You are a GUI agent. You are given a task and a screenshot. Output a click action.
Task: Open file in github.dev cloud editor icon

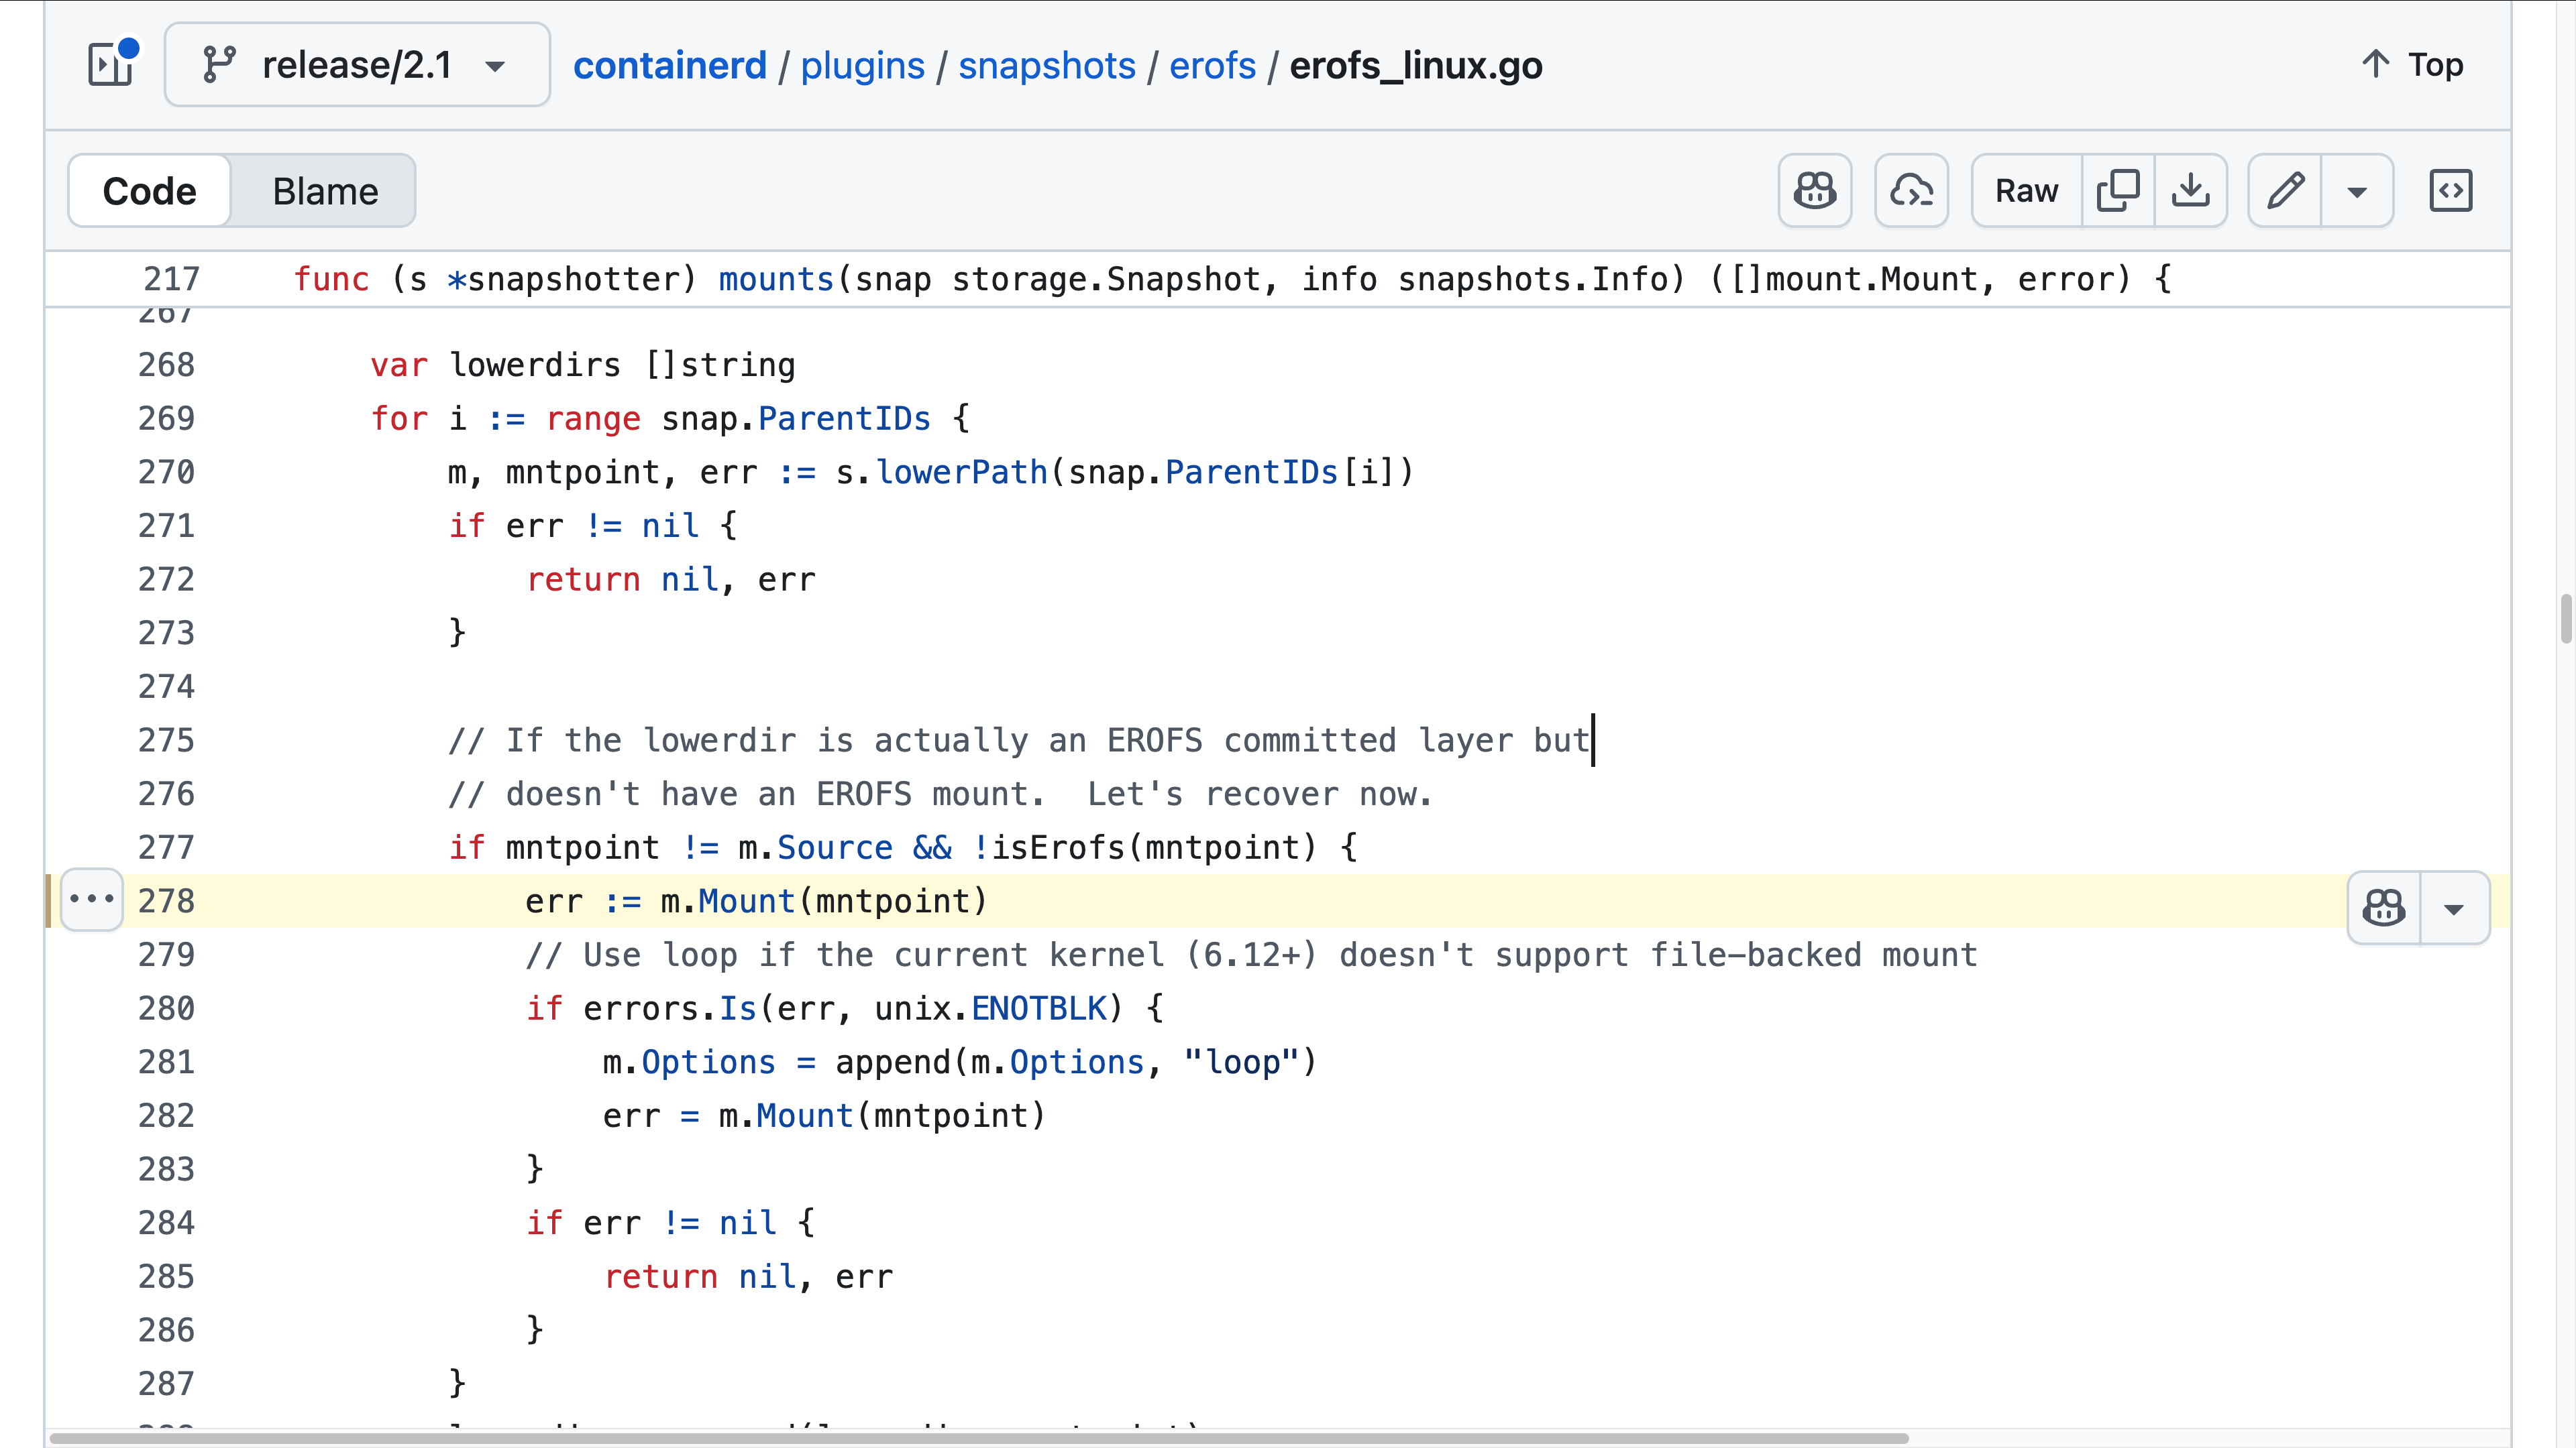1911,190
